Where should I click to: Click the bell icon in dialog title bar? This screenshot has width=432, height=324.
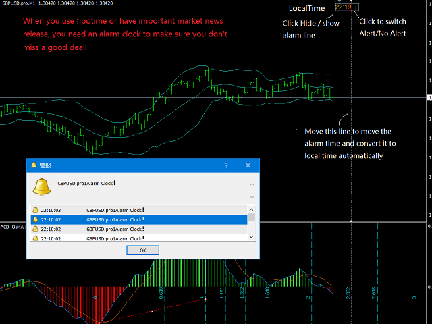tap(34, 165)
